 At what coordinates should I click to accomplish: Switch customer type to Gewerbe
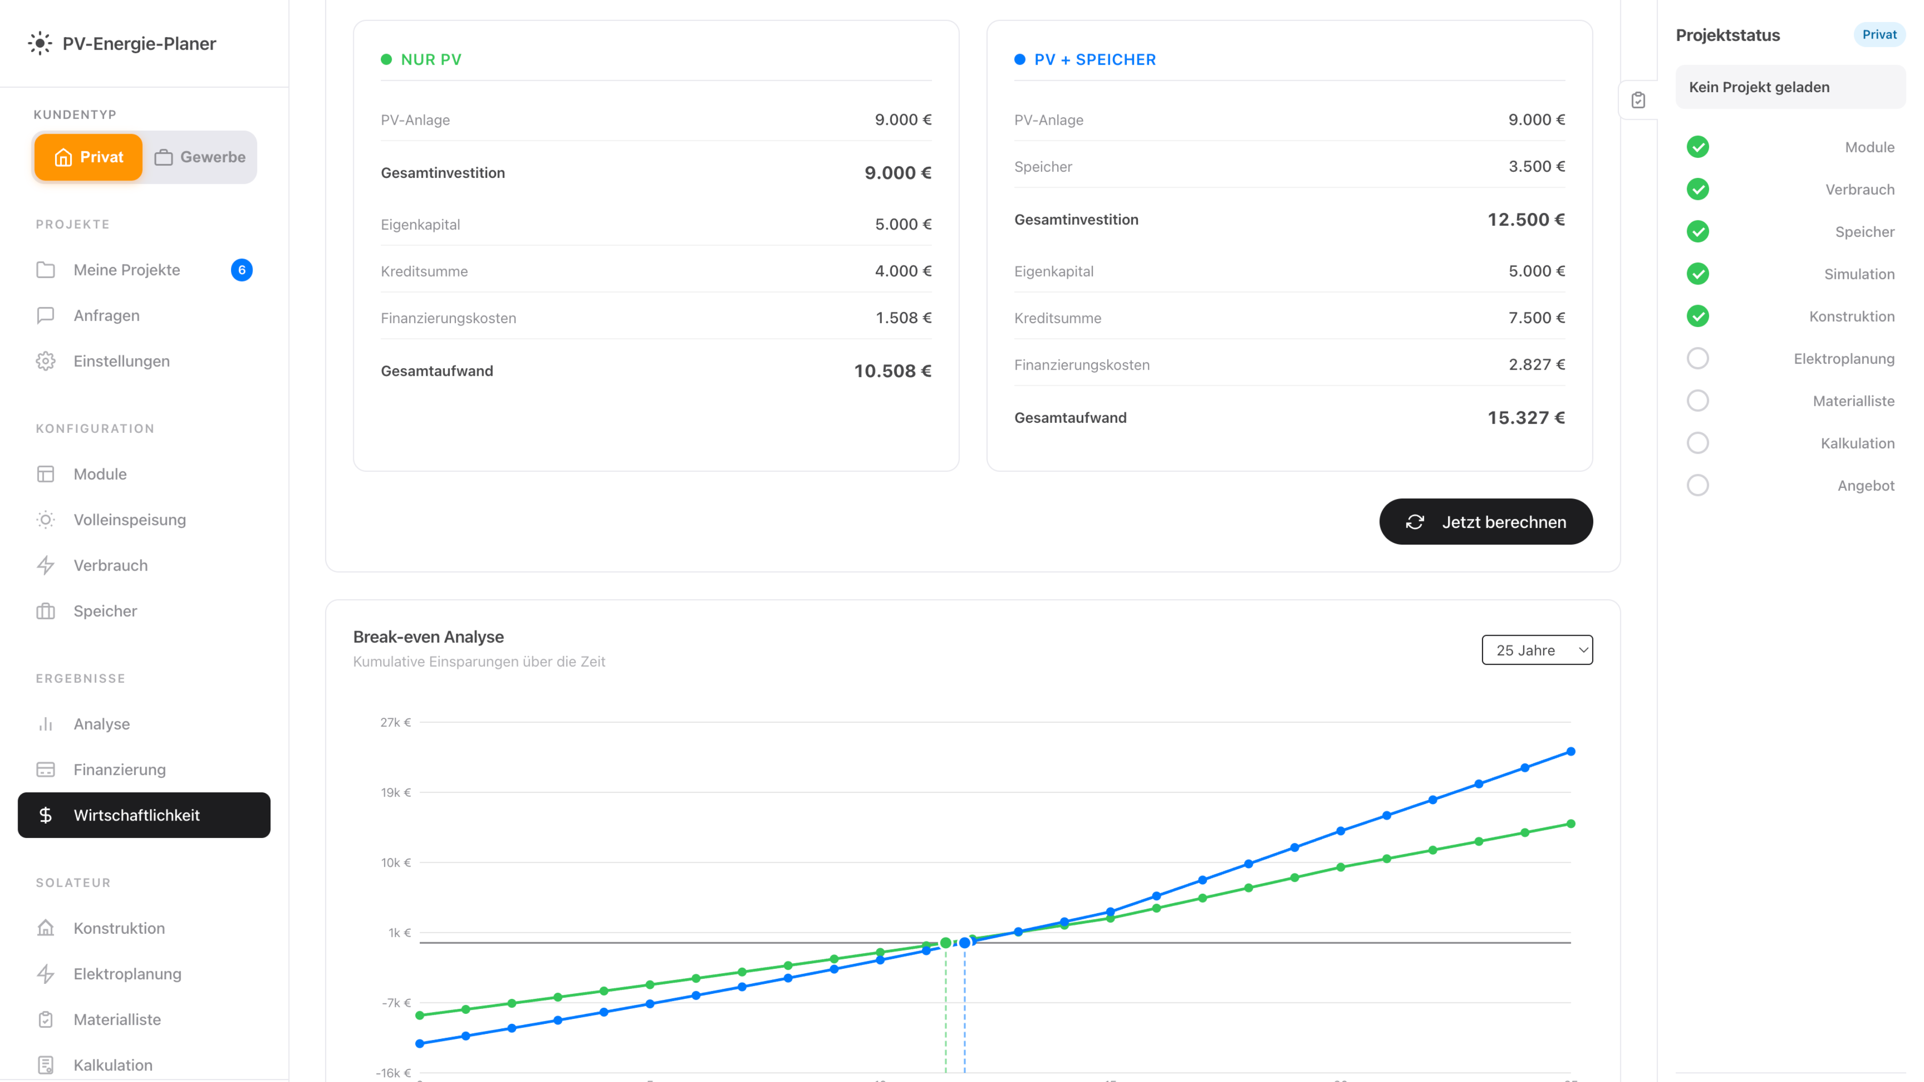200,157
